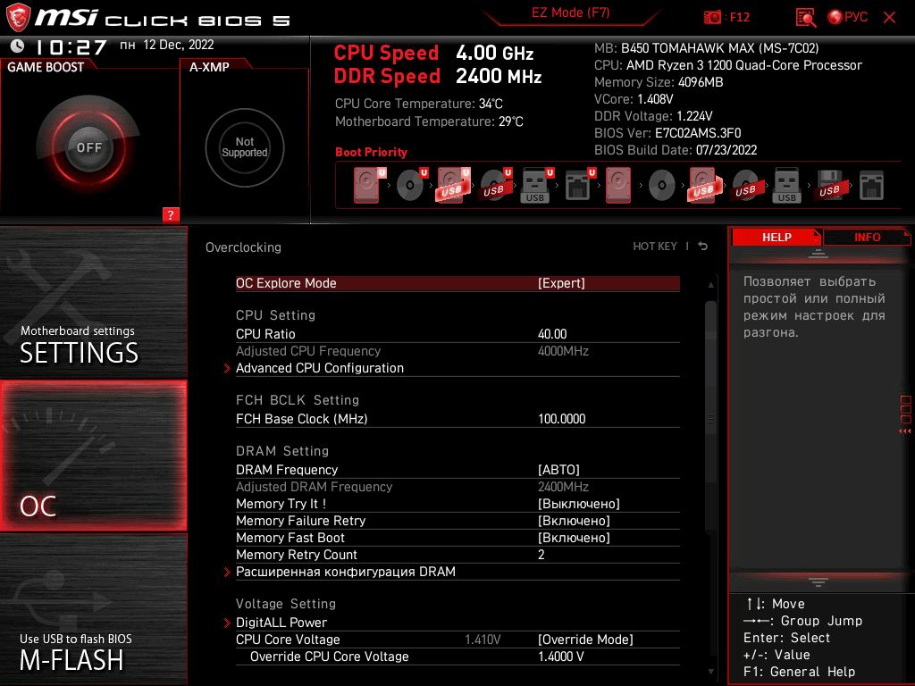Open the M-FLASH section
Screen dimensions: 915x686
pyautogui.click(x=93, y=609)
